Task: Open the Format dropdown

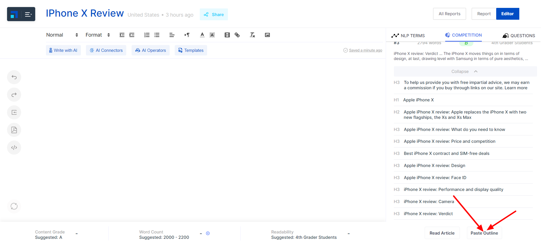Action: 98,35
